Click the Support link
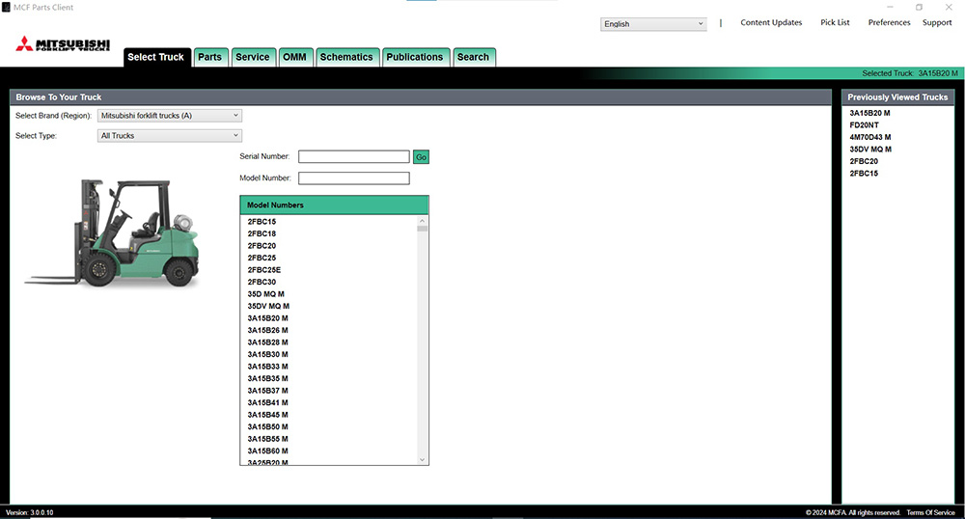 tap(937, 23)
